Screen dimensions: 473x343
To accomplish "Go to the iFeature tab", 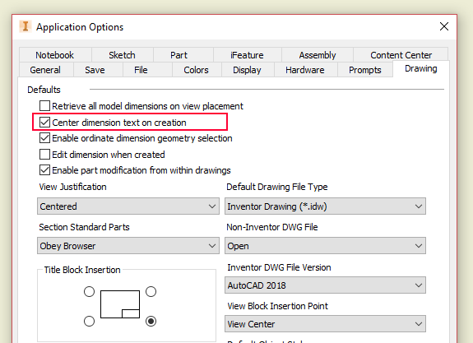I will coord(247,55).
